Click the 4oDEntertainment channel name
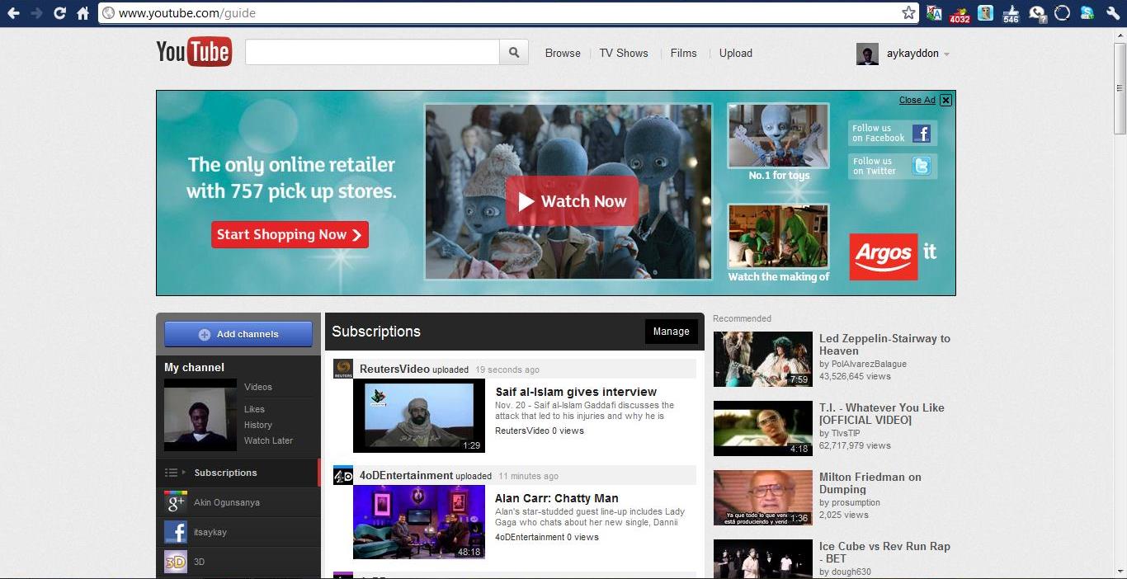Screen dimensions: 1127x579 pos(406,475)
